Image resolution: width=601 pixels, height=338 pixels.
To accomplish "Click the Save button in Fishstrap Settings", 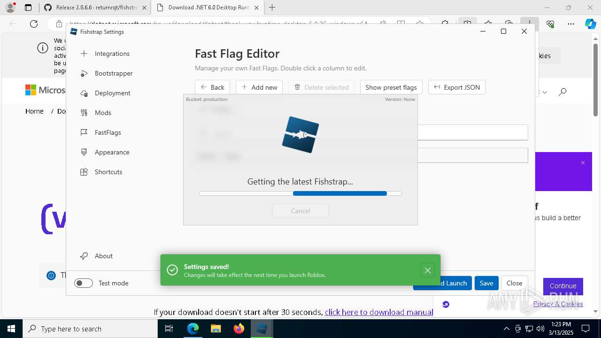I will click(486, 283).
